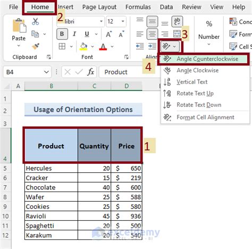Select Vertical Text option
Viewport: 252px width, 249px height.
pos(205,82)
